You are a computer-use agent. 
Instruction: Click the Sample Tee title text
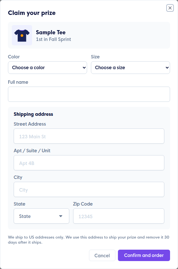pyautogui.click(x=51, y=32)
